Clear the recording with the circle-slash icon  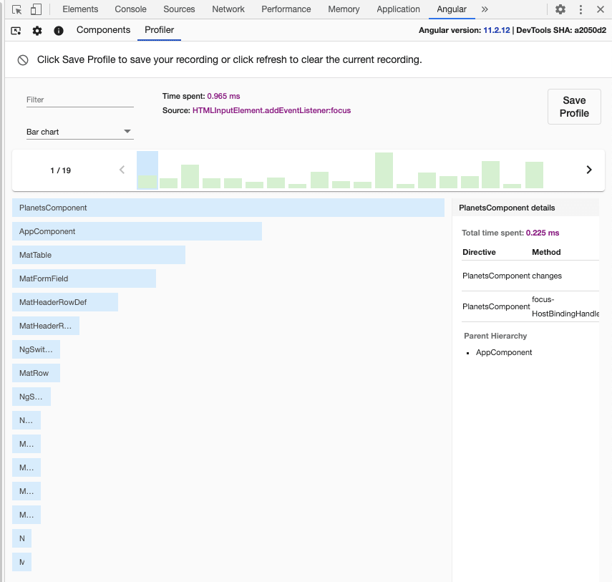click(23, 59)
